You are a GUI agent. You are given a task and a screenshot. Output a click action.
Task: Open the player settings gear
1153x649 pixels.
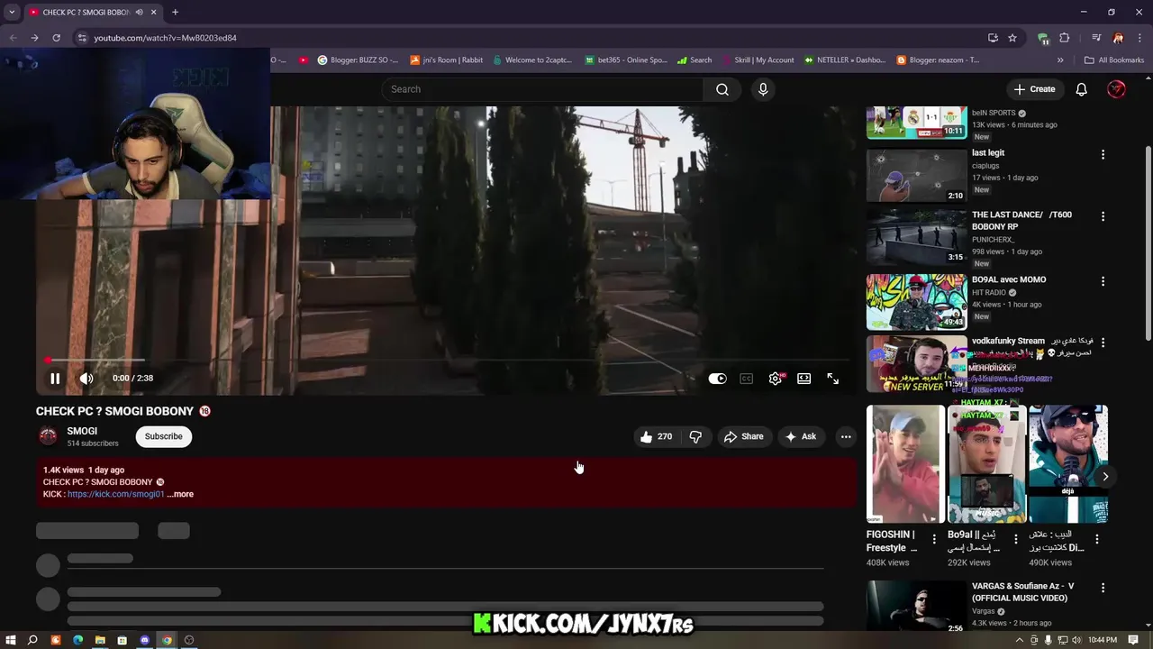click(x=775, y=379)
